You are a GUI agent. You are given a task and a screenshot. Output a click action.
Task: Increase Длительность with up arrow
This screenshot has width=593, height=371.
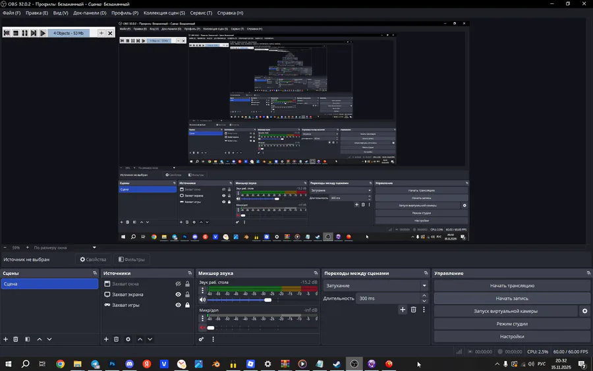pyautogui.click(x=424, y=295)
